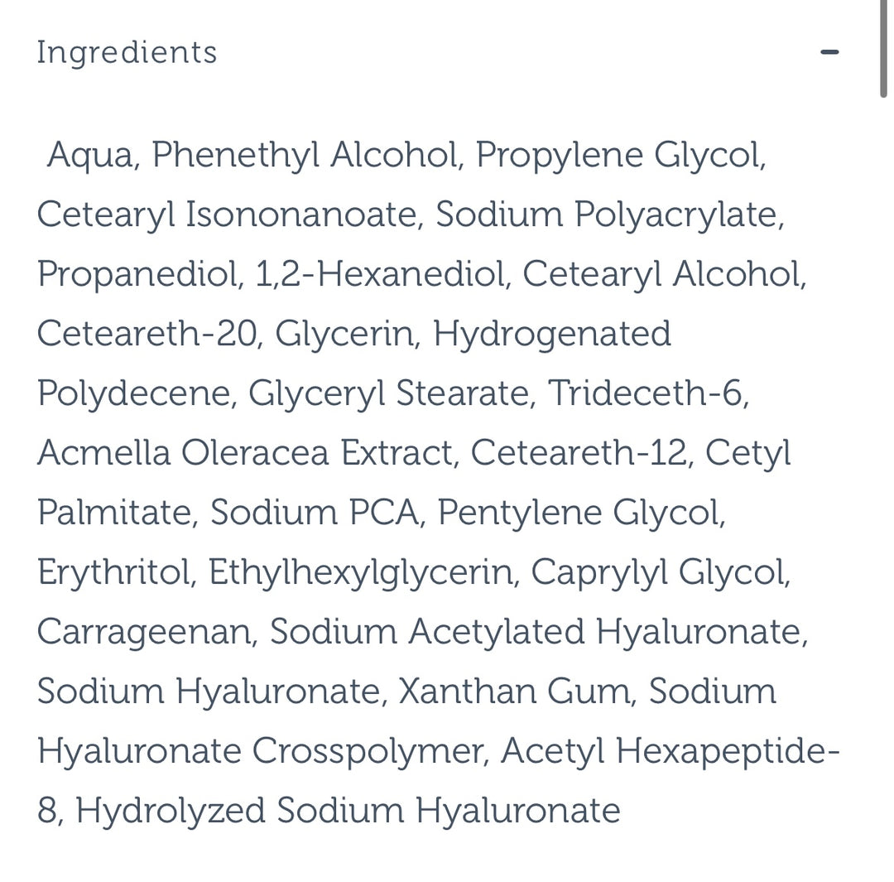
Task: Click Ceteareth-20 in the ingredients
Action: [147, 334]
